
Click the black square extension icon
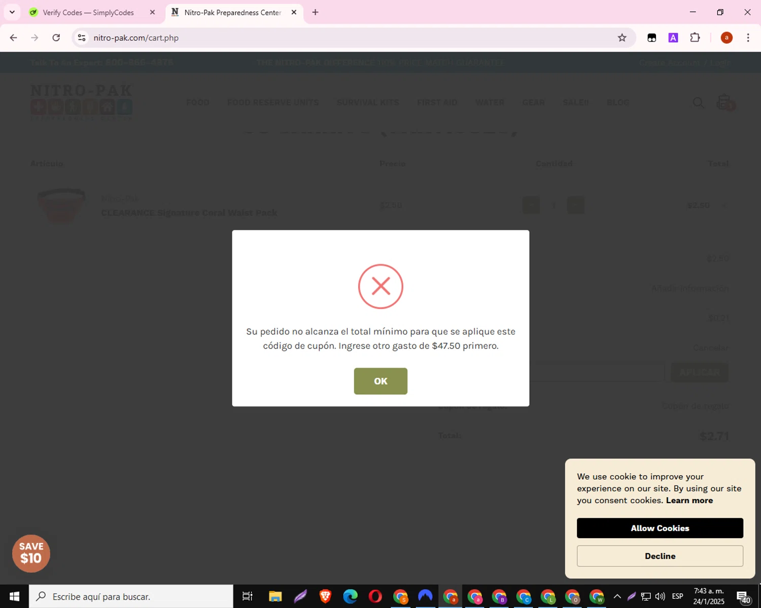click(652, 37)
